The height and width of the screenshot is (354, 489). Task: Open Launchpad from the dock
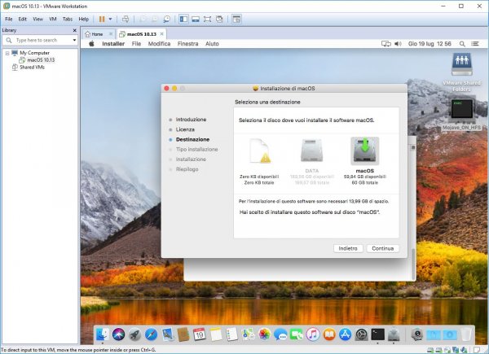[134, 334]
